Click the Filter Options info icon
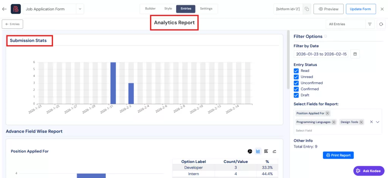This screenshot has height=178, width=388. click(325, 36)
